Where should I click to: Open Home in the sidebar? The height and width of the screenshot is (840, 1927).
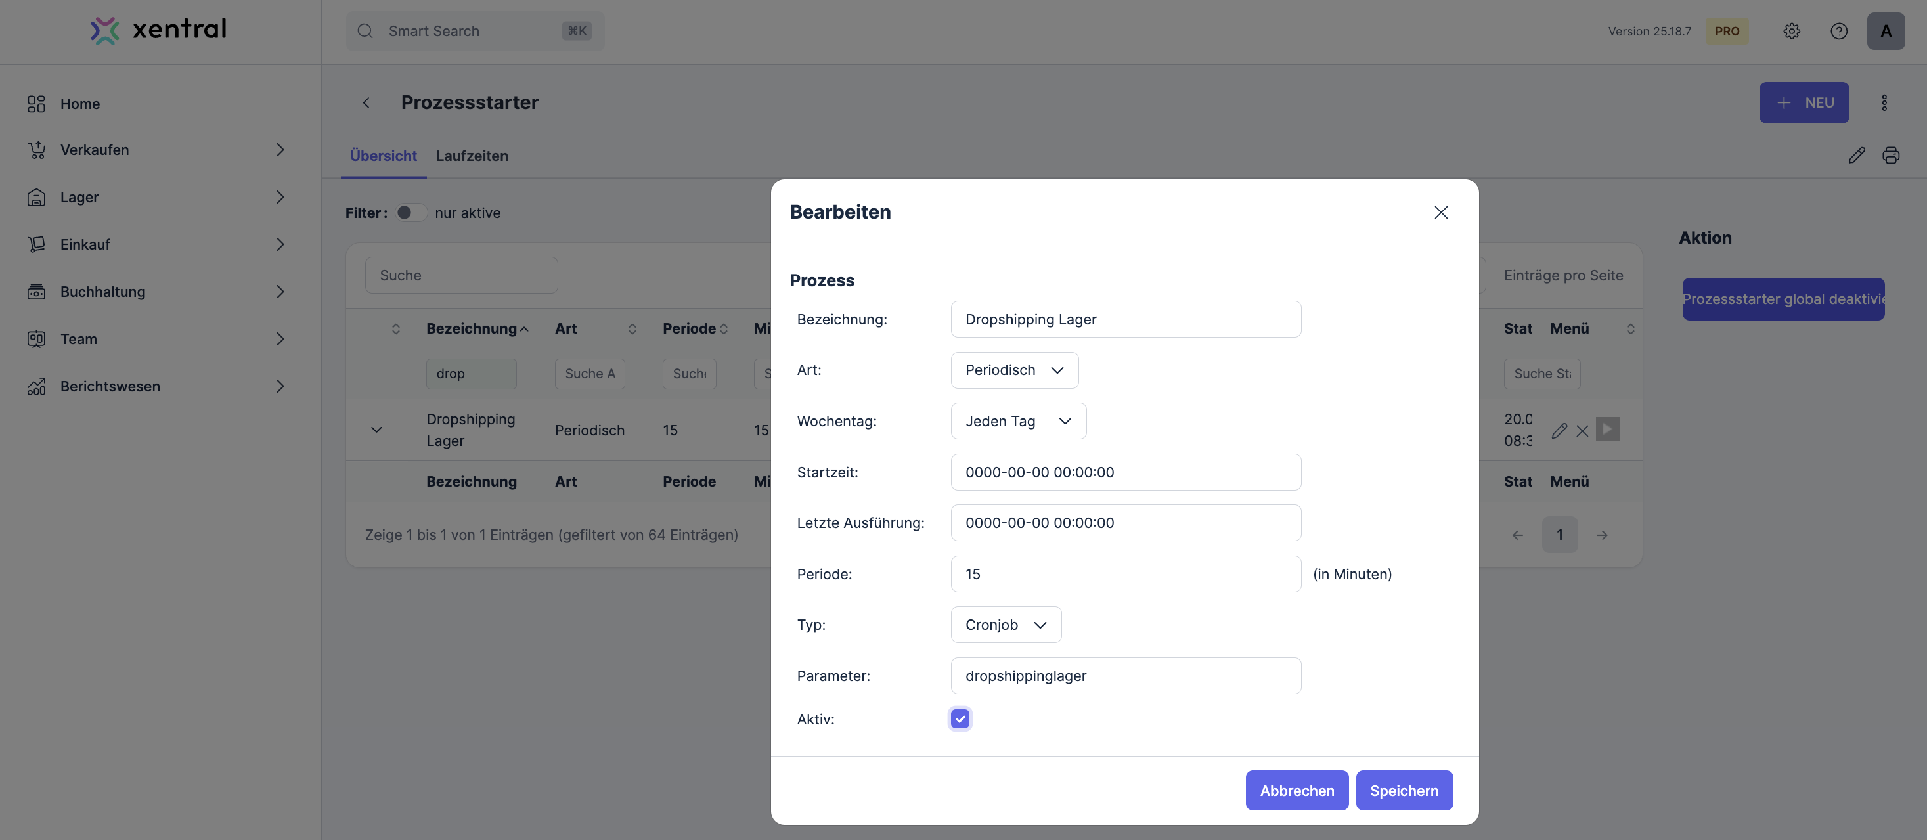coord(79,103)
